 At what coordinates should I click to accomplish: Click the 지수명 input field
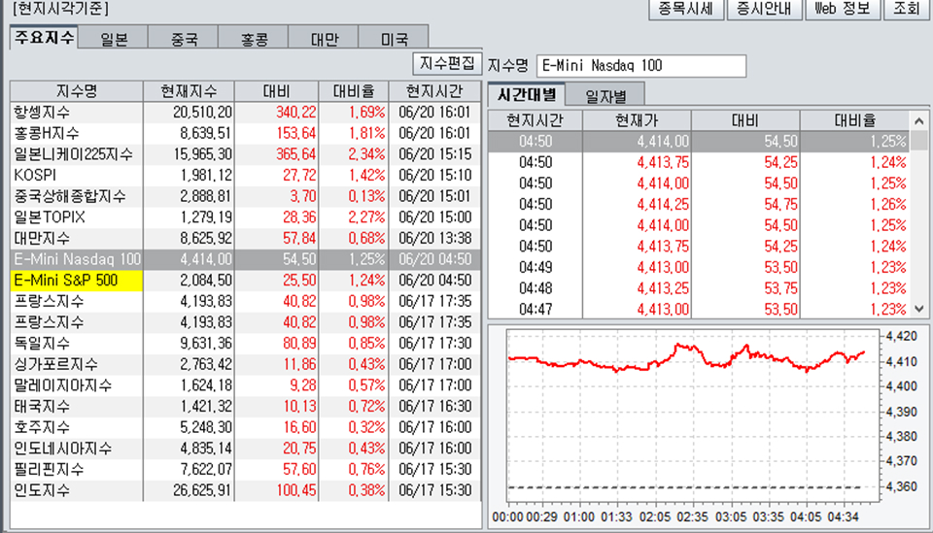tap(640, 65)
